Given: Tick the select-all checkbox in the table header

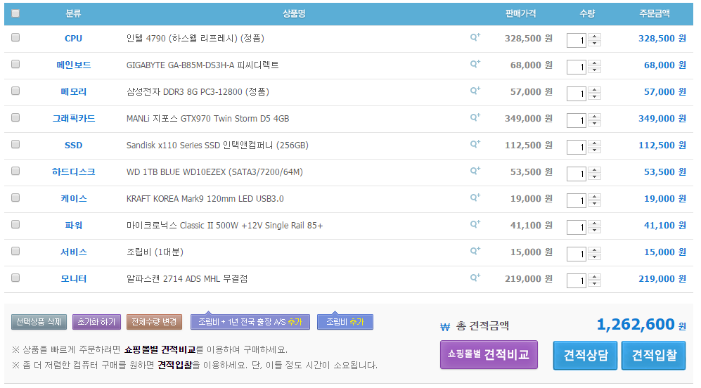Looking at the screenshot, I should click(x=15, y=13).
